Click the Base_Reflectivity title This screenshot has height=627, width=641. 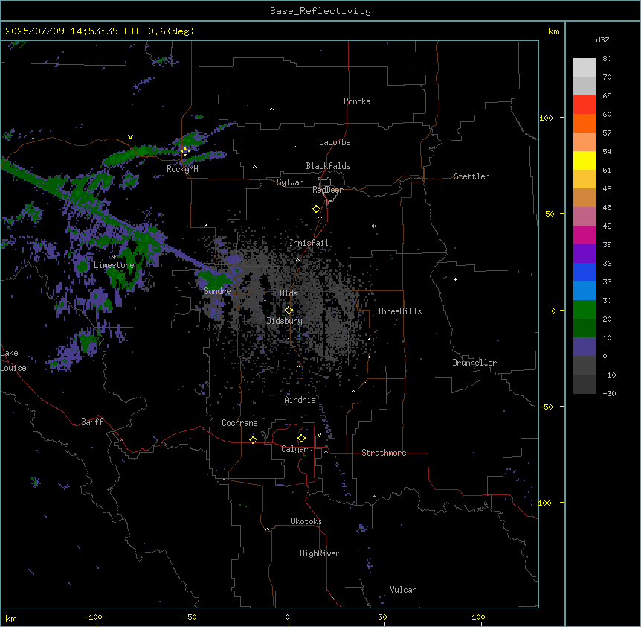tap(320, 11)
